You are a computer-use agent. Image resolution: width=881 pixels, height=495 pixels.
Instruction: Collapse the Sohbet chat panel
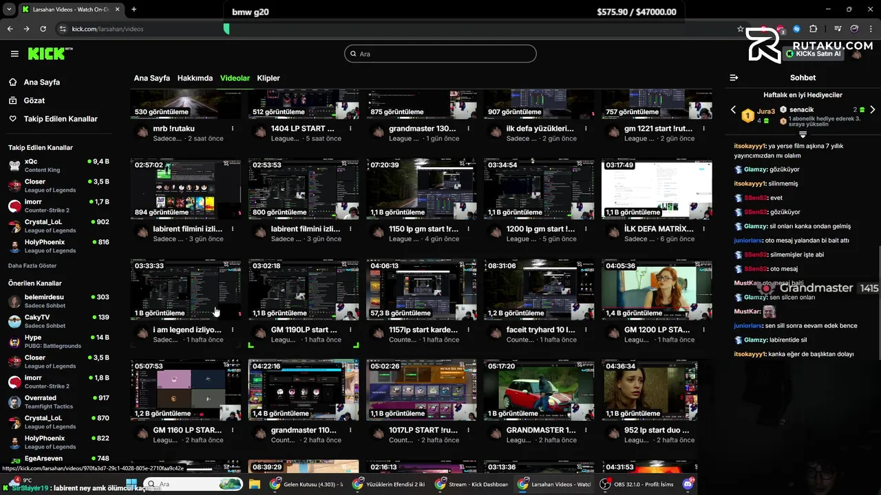[734, 78]
